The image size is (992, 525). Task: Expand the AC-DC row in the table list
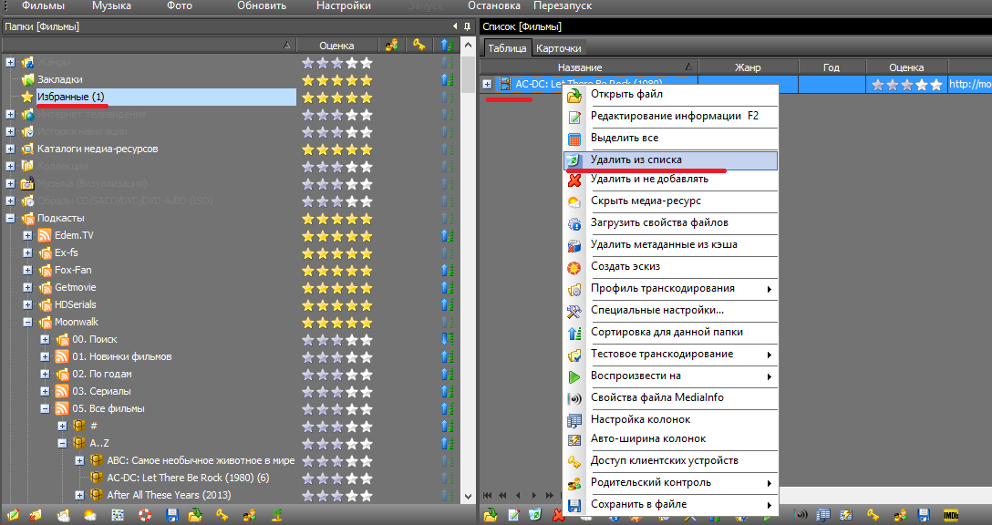coord(488,84)
